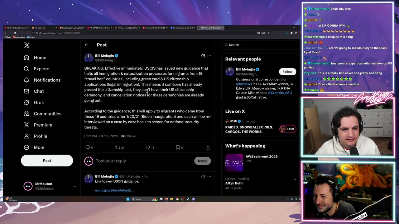The width and height of the screenshot is (399, 224).
Task: Click the Windows taskbar Search box
Action: pyautogui.click(x=144, y=199)
